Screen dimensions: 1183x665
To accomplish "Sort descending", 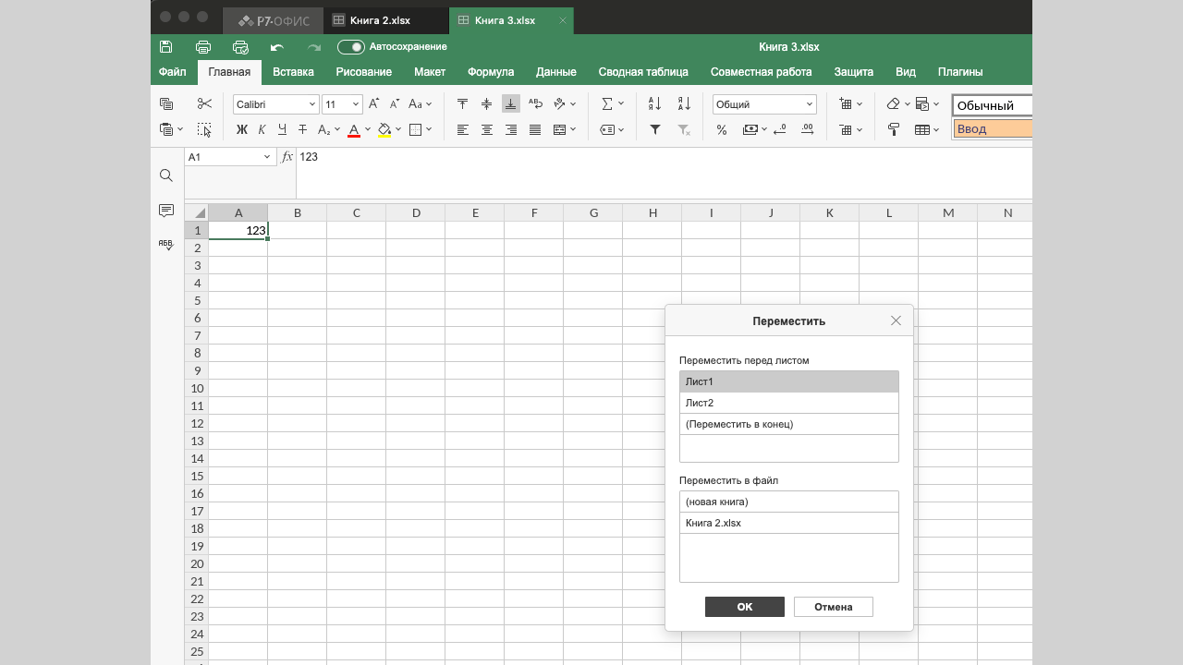I will 684,104.
